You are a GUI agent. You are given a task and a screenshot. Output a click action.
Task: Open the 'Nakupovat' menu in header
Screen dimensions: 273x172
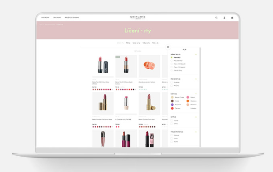pyautogui.click(x=45, y=18)
